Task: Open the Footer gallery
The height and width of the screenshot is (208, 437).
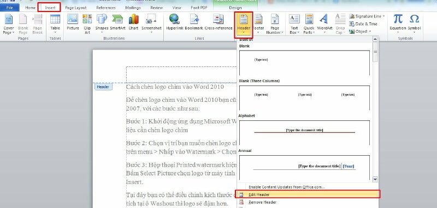Action: pyautogui.click(x=259, y=24)
